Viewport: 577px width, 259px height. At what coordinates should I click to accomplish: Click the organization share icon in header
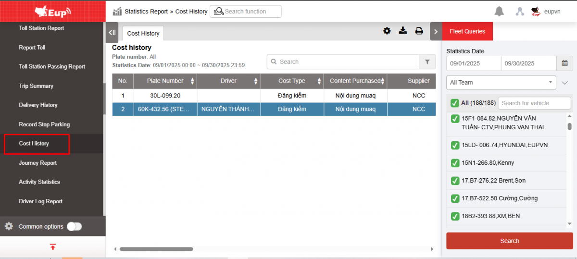pyautogui.click(x=519, y=12)
